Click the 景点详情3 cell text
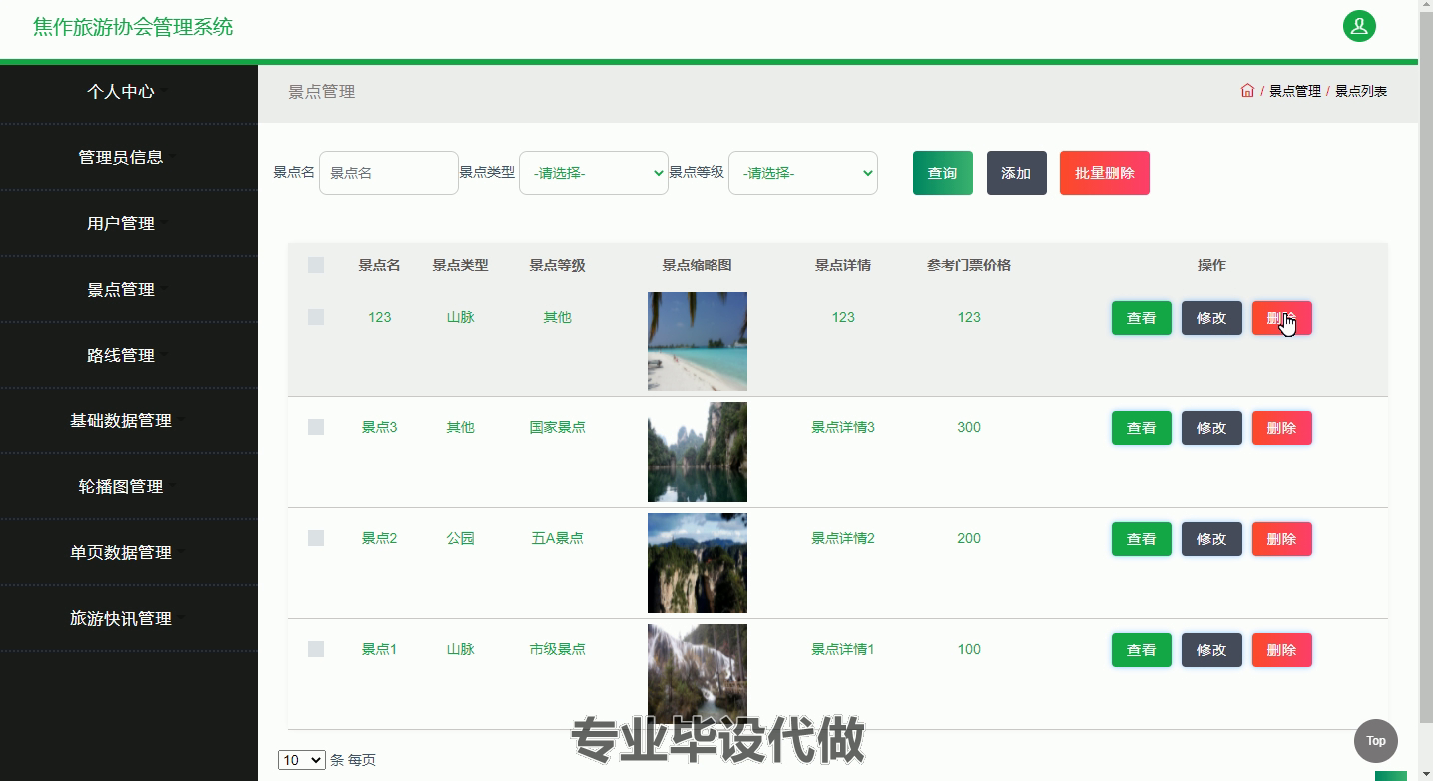The height and width of the screenshot is (781, 1433). click(843, 427)
